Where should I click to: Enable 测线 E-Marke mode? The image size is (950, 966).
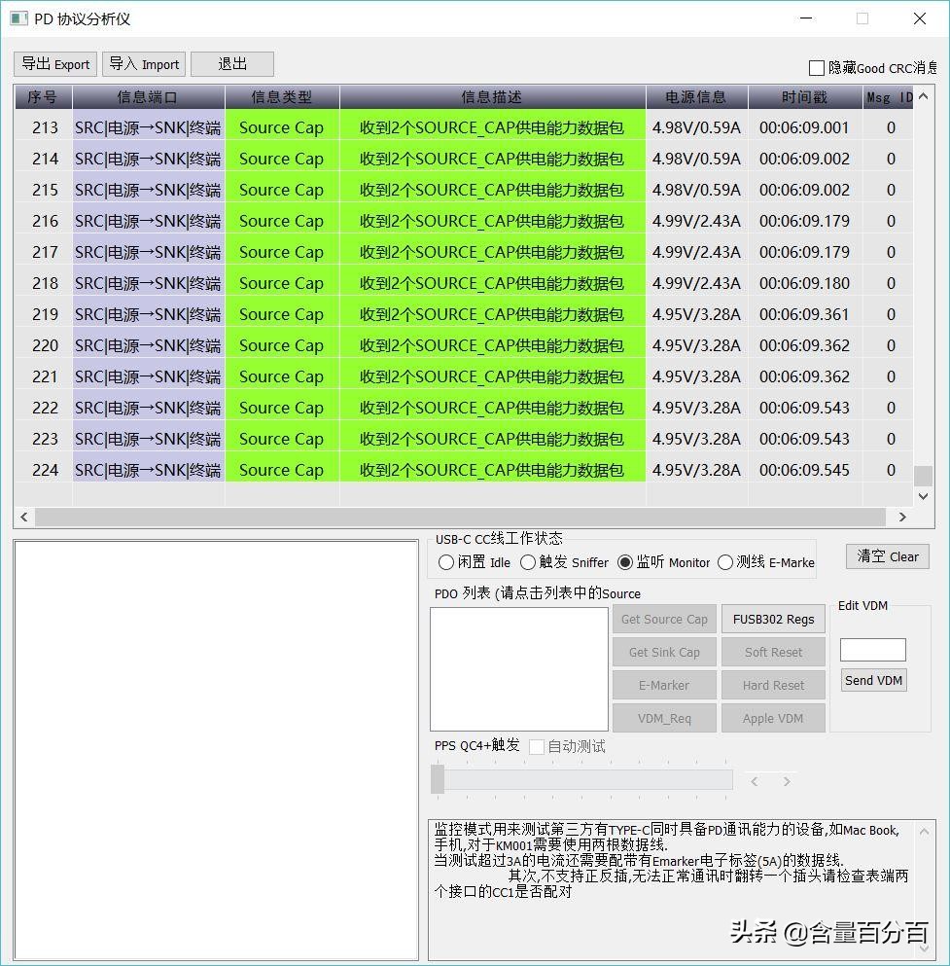(x=723, y=561)
